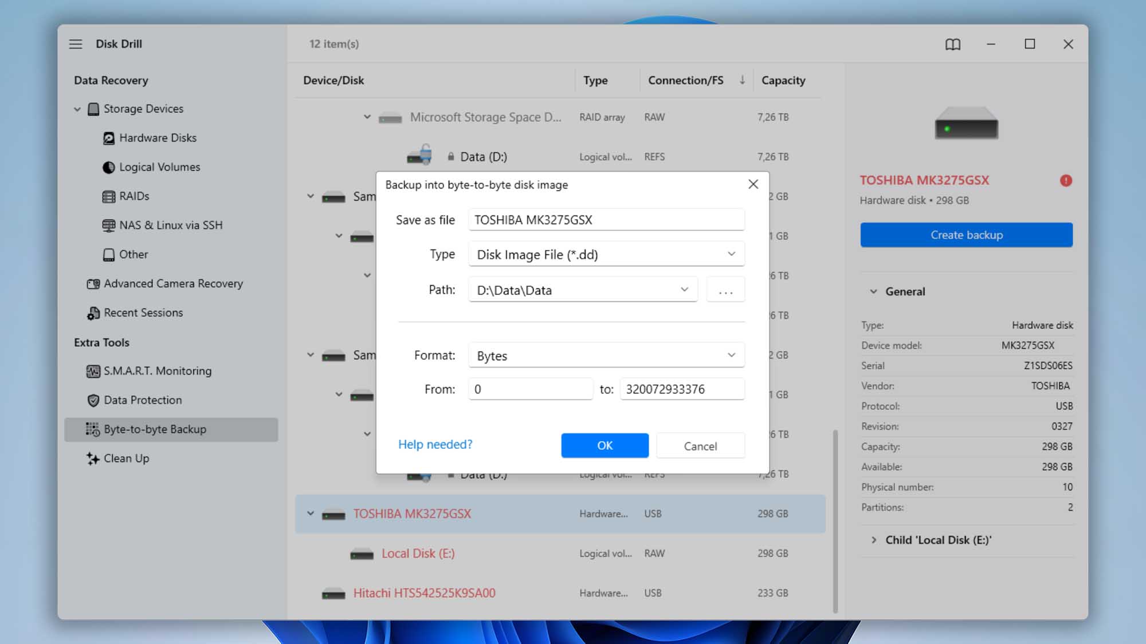Click the Hardware Disks icon
Viewport: 1146px width, 644px height.
108,138
